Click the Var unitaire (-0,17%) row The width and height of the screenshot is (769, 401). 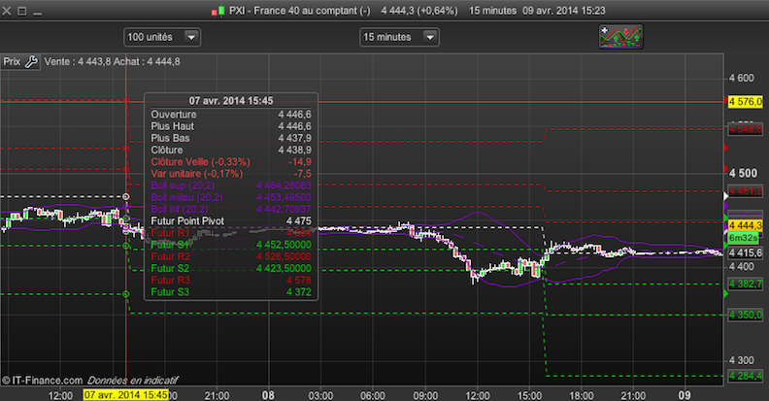[231, 174]
